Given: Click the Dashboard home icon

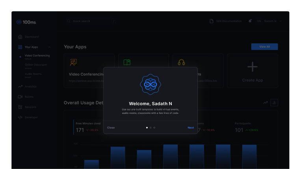Looking at the screenshot, I should click(x=20, y=37).
